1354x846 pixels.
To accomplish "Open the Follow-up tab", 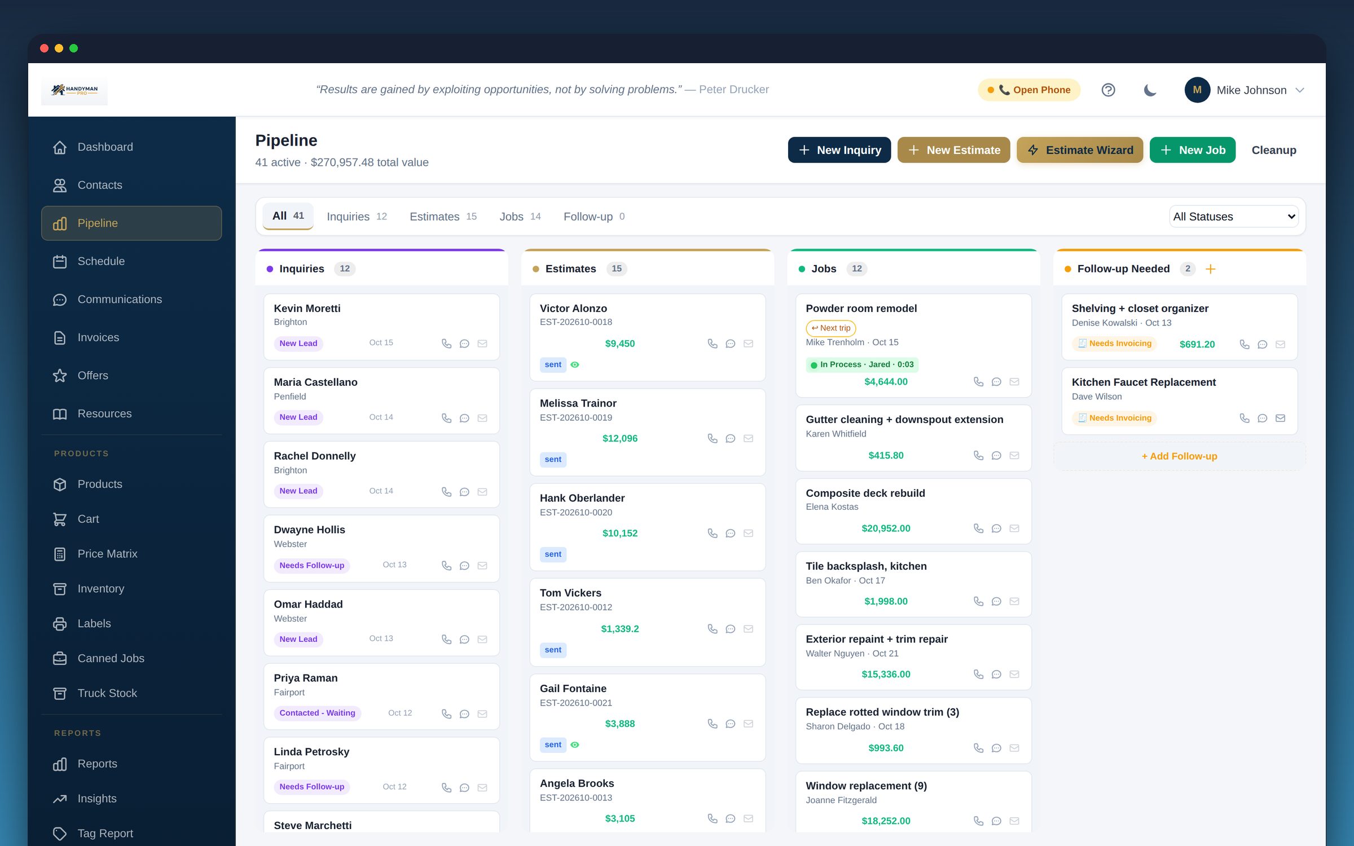I will coord(594,217).
